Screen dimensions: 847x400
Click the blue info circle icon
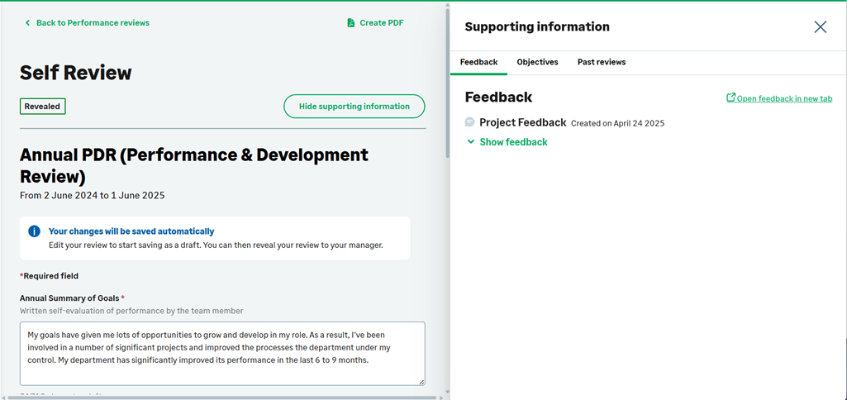tap(34, 231)
